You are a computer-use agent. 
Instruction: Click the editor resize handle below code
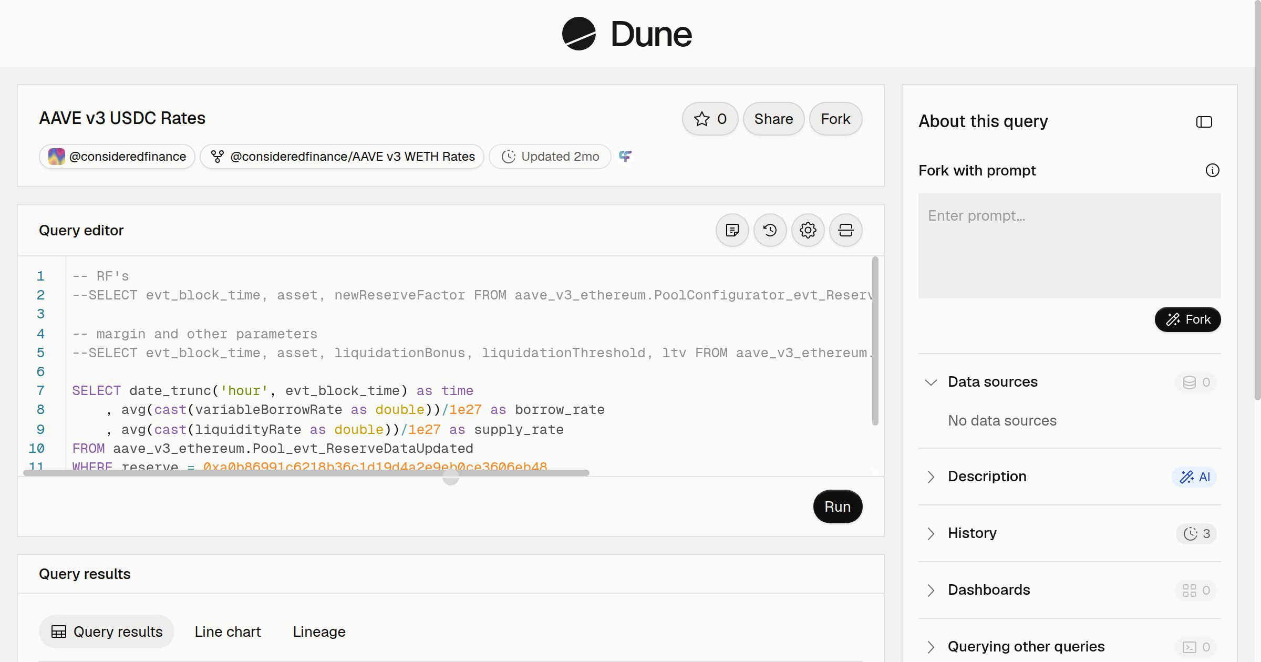pos(450,477)
